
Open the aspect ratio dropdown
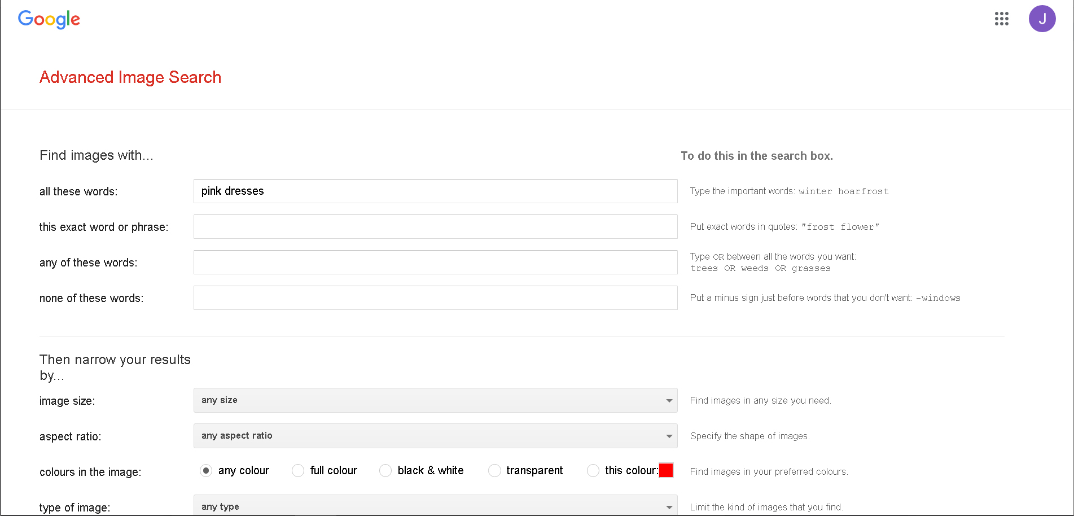coord(435,436)
